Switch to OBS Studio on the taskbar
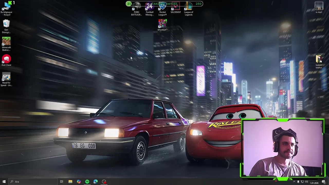The height and width of the screenshot is (185, 329). (x=104, y=182)
